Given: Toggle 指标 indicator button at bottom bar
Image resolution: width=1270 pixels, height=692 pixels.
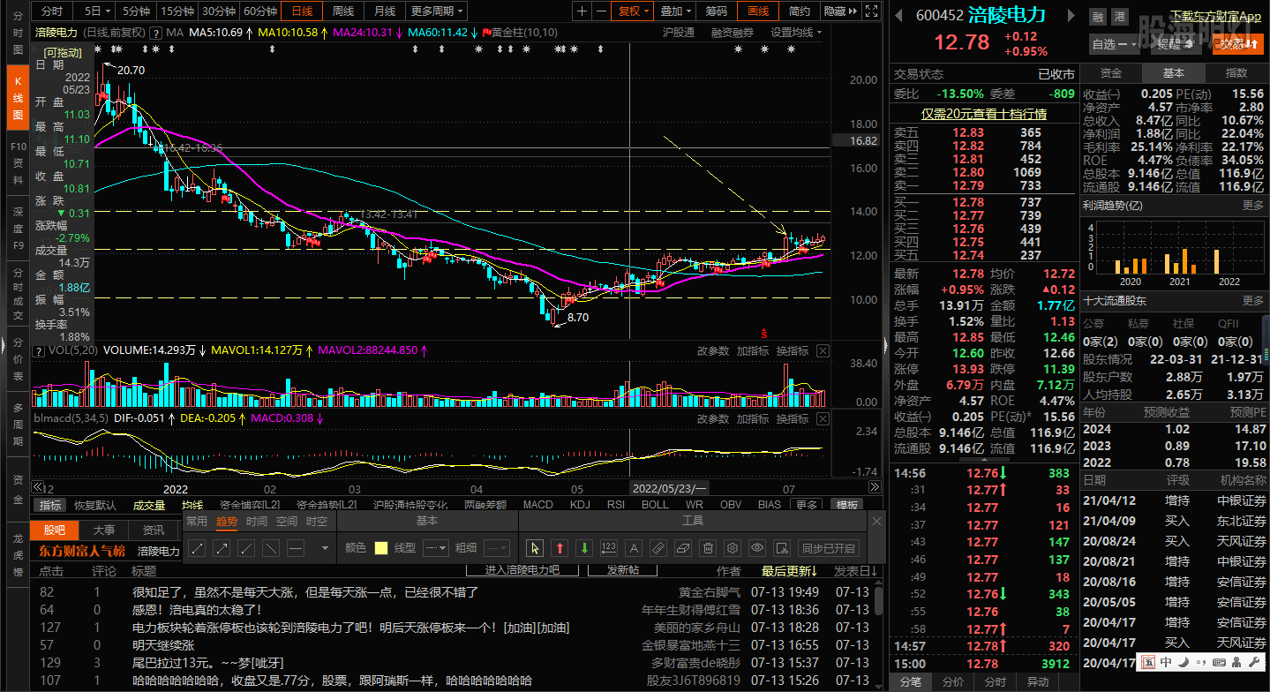Looking at the screenshot, I should coord(50,505).
